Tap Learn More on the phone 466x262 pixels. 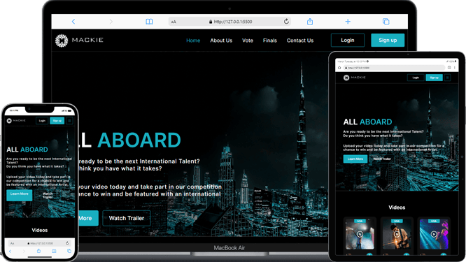pyautogui.click(x=20, y=194)
